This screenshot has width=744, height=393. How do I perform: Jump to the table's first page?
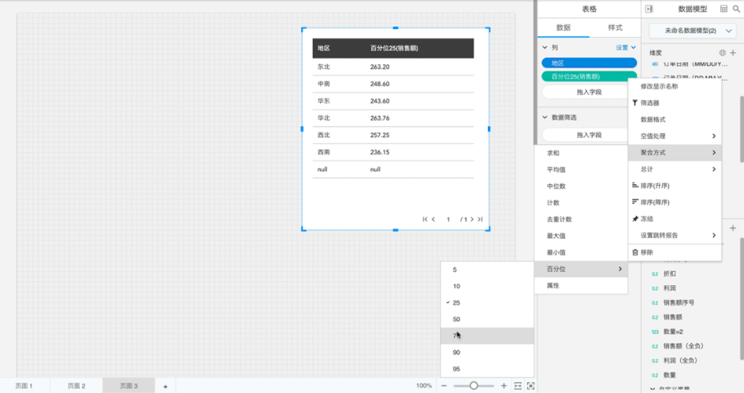426,219
